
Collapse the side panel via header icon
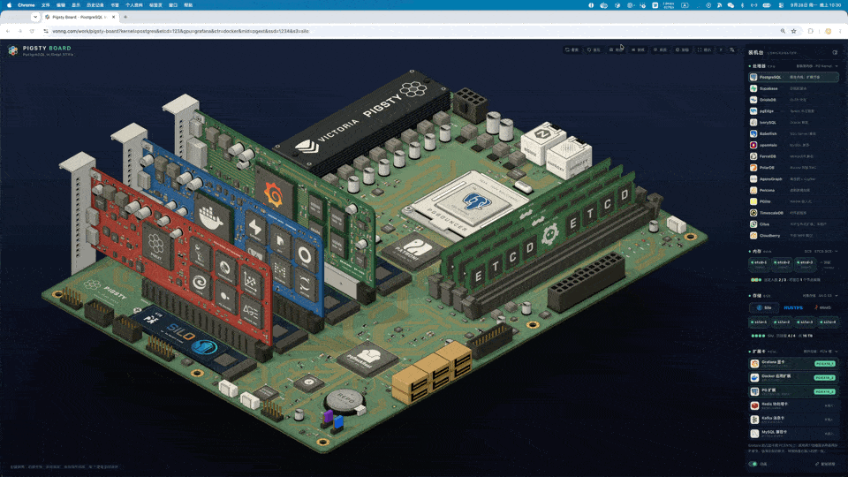click(x=835, y=52)
